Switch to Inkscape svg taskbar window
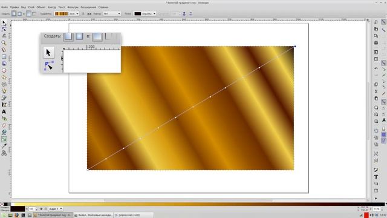This screenshot has width=387, height=218. 53,216
